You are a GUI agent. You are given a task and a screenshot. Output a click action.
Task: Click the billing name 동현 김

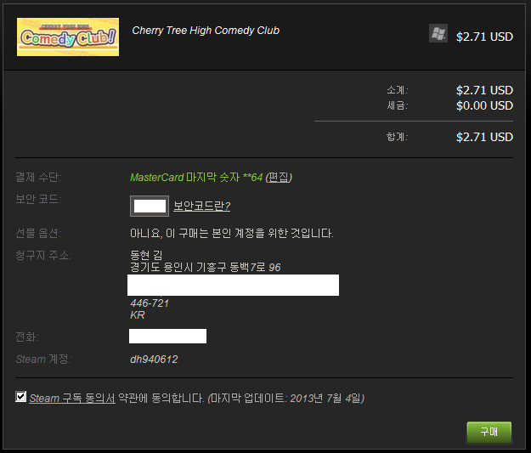[146, 255]
